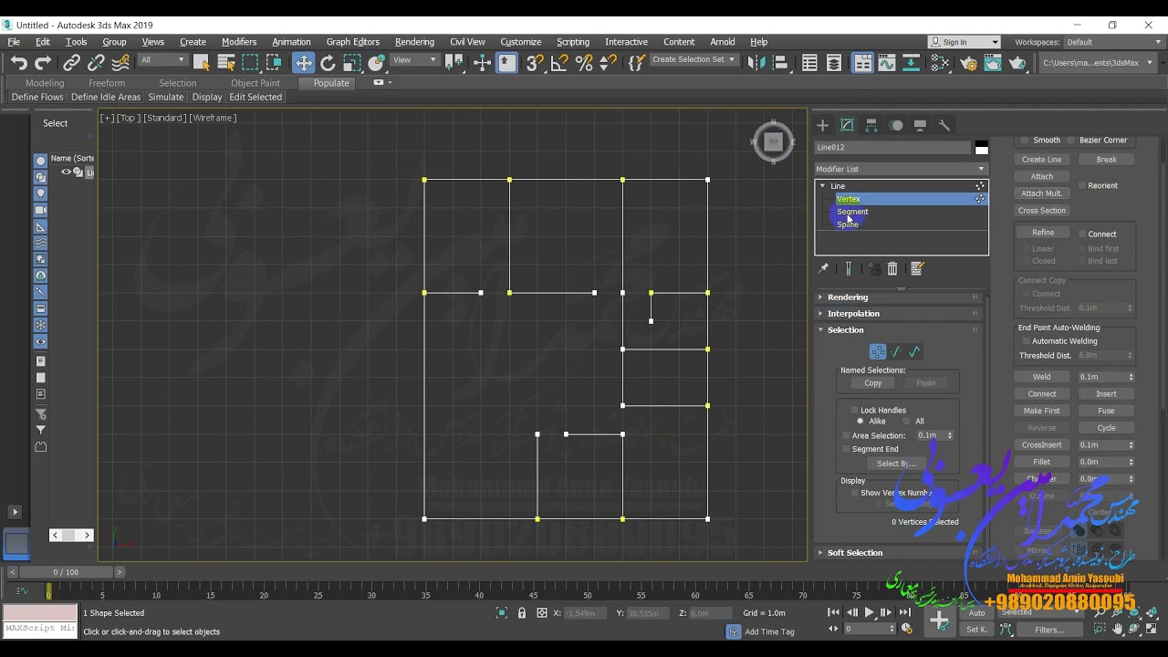Screen dimensions: 1168x657
Task: Enable the Connect checkbox beside Refine
Action: tap(1082, 234)
